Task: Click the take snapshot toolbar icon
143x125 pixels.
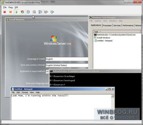Action: point(28,12)
